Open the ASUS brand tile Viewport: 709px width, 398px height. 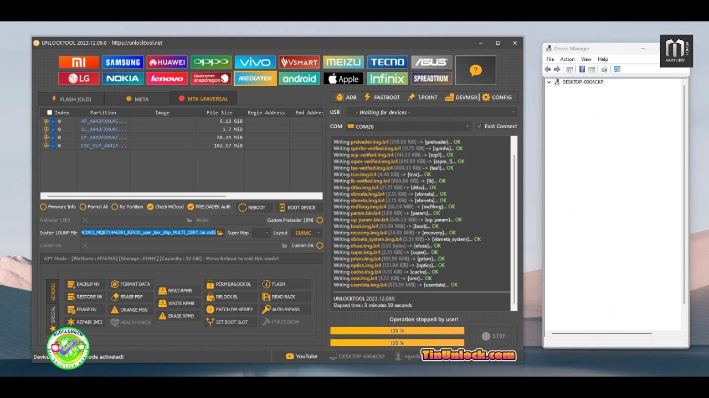pyautogui.click(x=431, y=62)
